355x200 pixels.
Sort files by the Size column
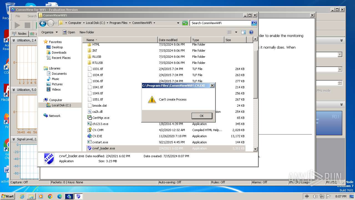235,40
